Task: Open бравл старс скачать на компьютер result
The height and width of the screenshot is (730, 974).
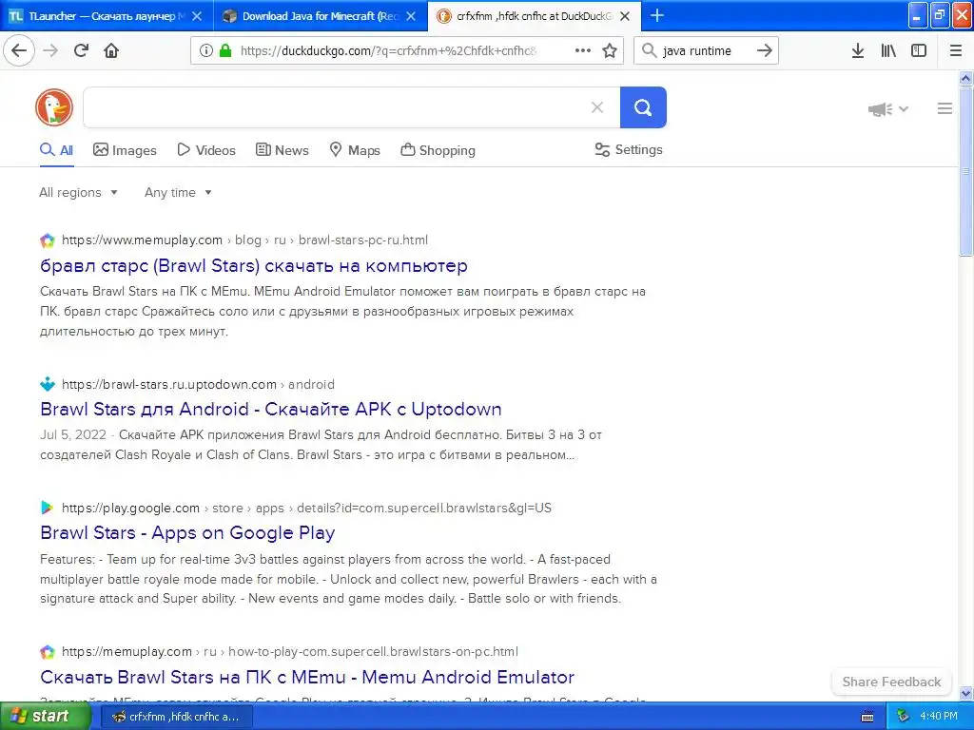Action: click(x=253, y=266)
